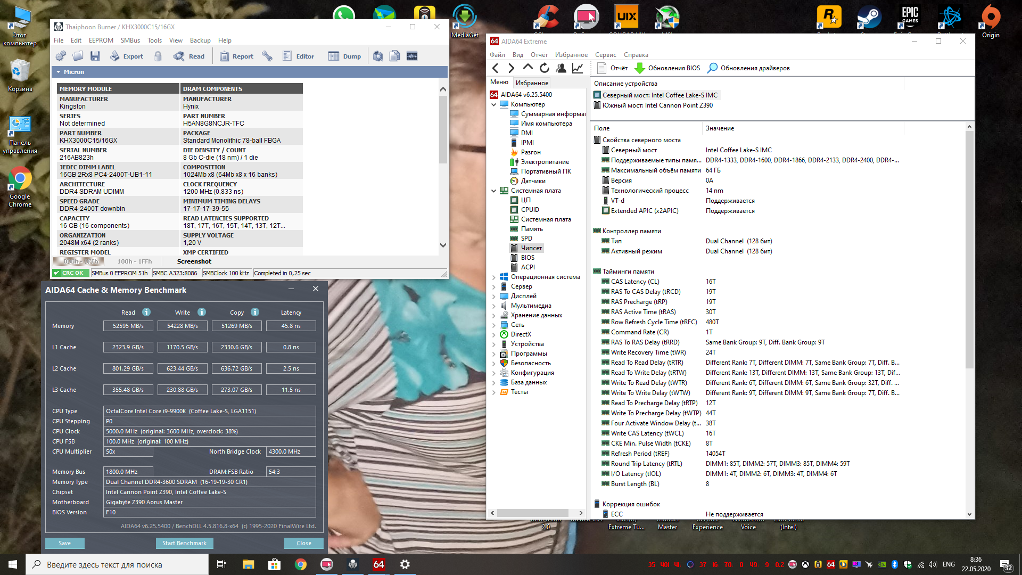1022x575 pixels.
Task: Expand the Операционная система tree node
Action: (x=493, y=277)
